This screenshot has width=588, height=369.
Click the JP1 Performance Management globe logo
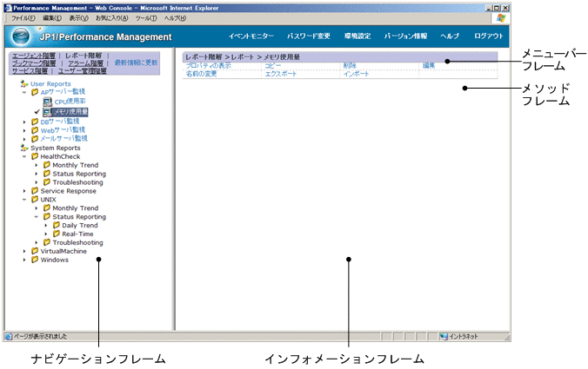(22, 36)
